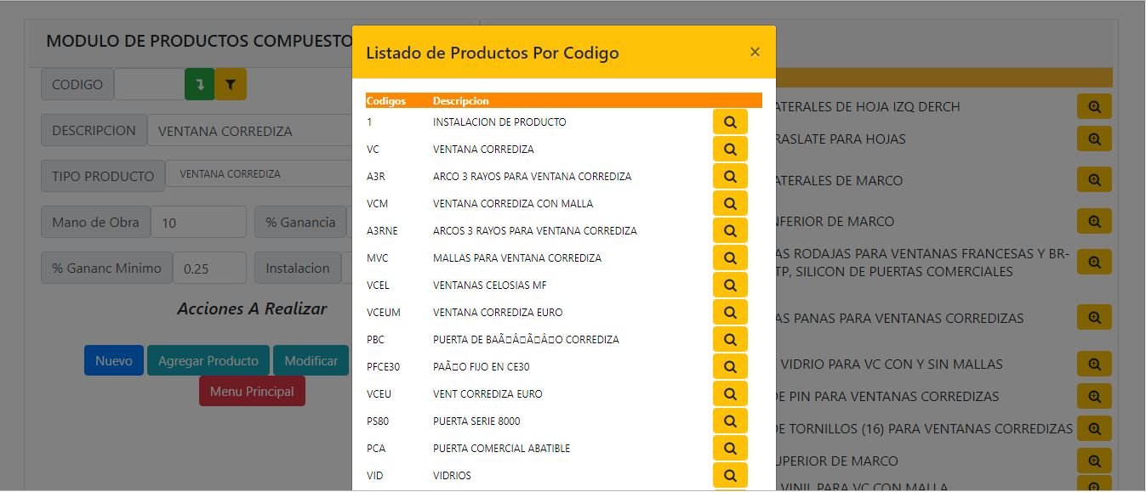Image resolution: width=1146 pixels, height=492 pixels.
Task: Click yellow filter icon next to CODIGO
Action: pos(231,84)
